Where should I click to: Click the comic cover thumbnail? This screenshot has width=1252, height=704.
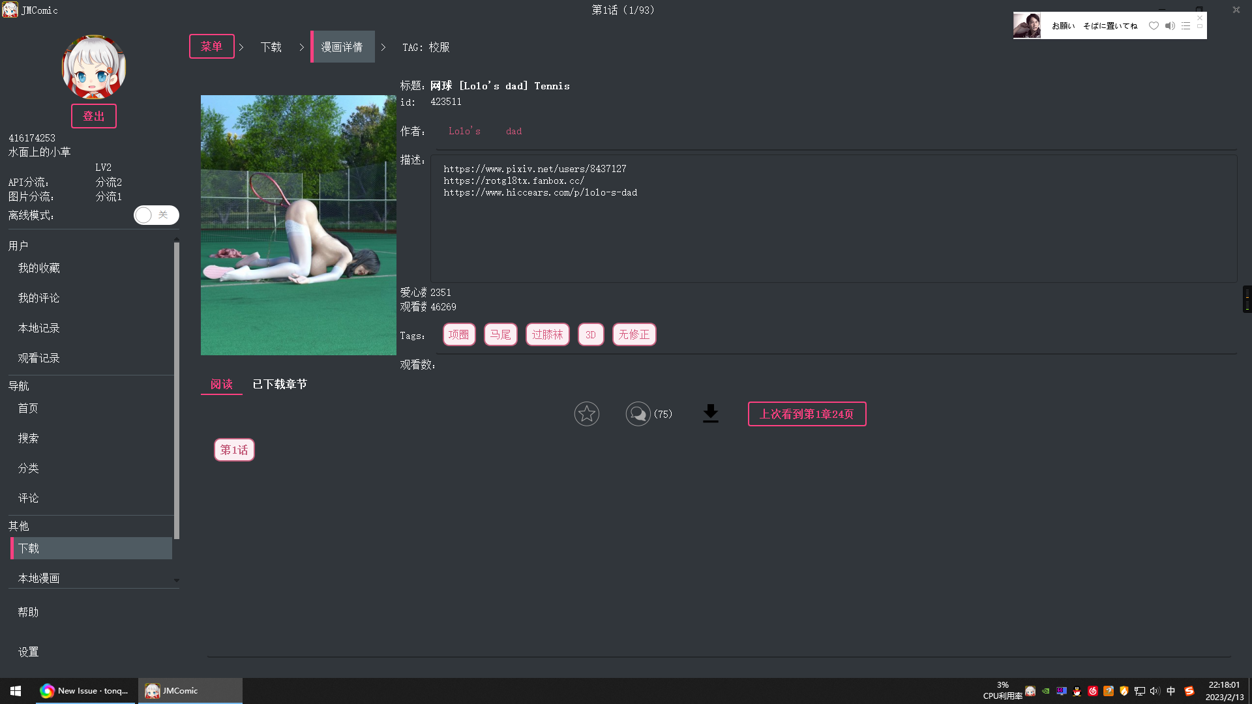tap(298, 225)
